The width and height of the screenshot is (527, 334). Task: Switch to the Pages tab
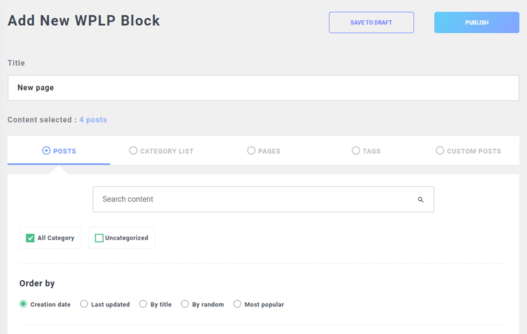tap(263, 151)
